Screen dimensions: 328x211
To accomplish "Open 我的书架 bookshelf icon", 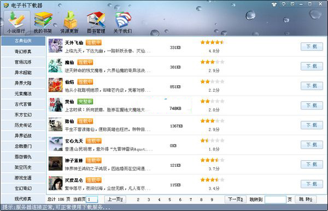I will tap(43, 22).
